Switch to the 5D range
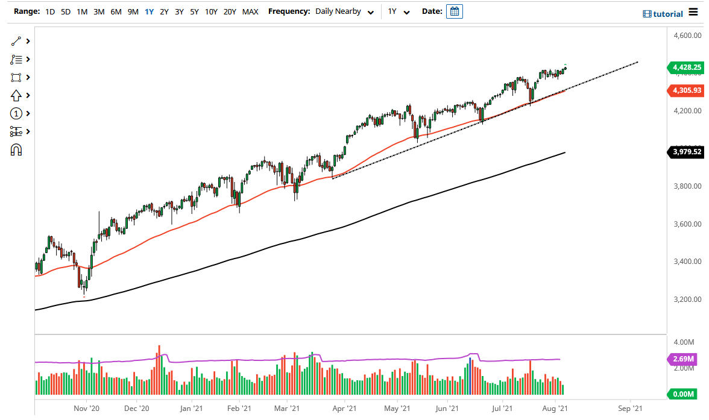The width and height of the screenshot is (709, 420). coord(66,11)
